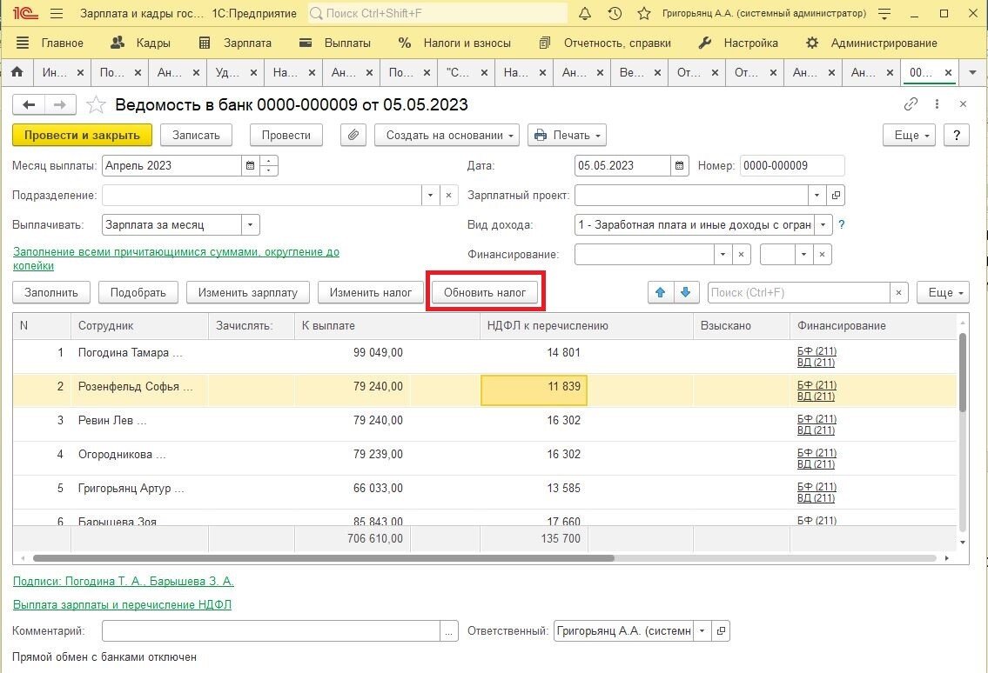Open help question mark button

pos(957,135)
